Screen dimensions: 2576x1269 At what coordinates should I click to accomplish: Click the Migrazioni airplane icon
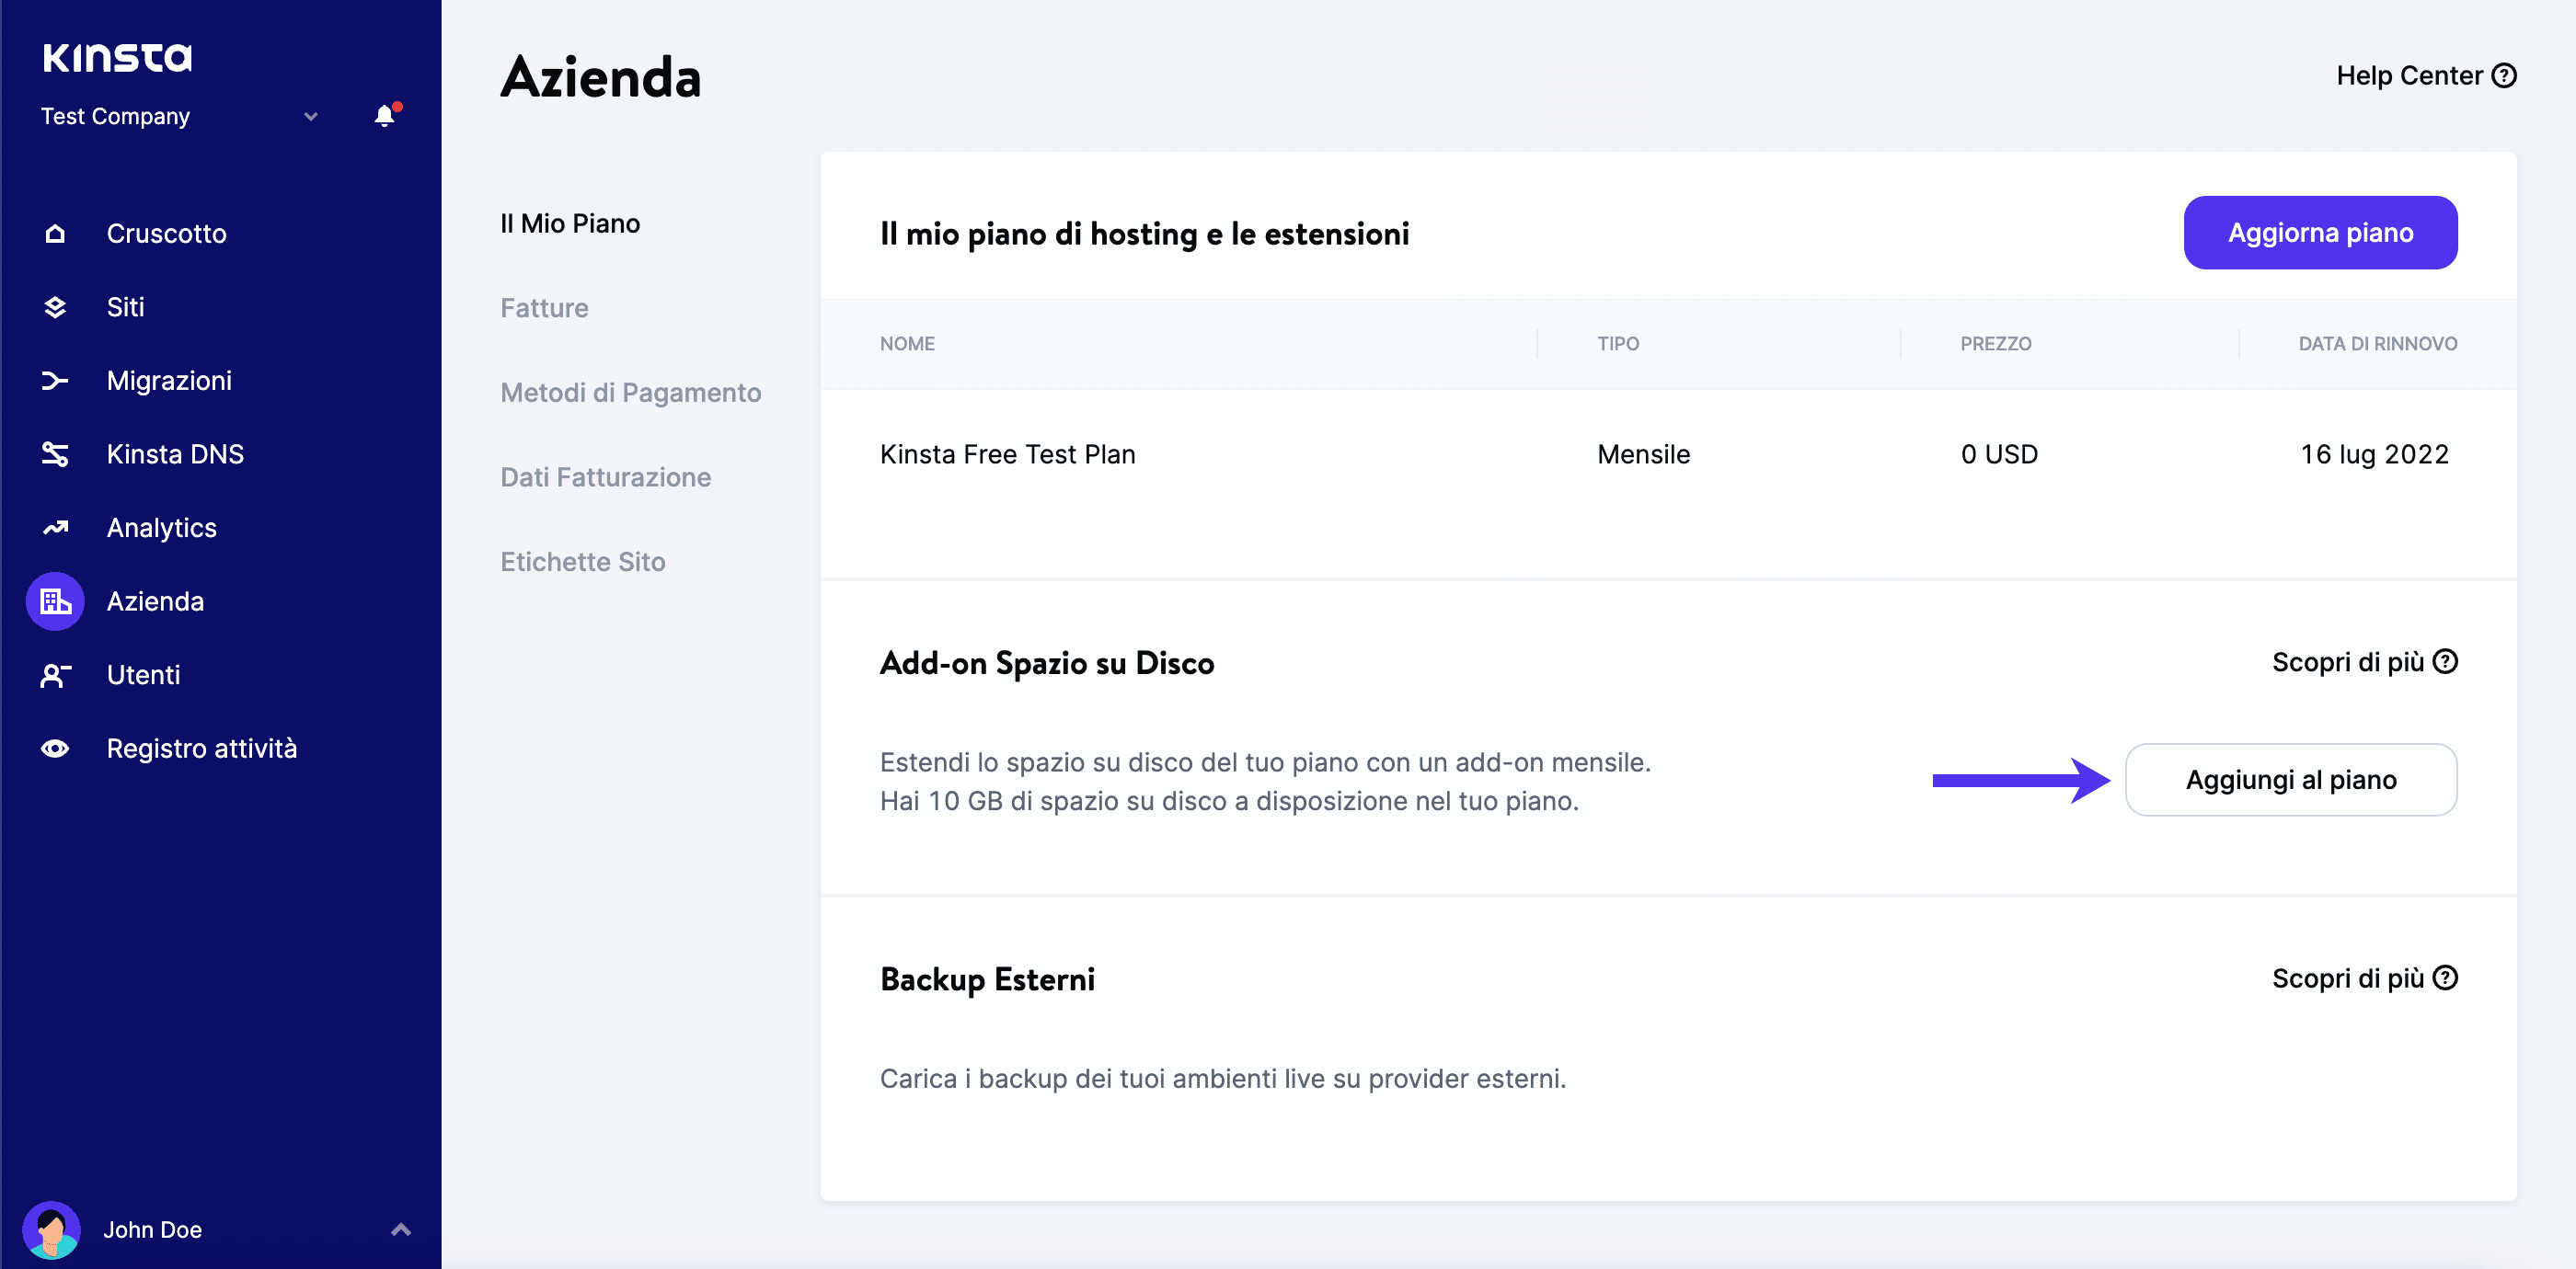(55, 381)
